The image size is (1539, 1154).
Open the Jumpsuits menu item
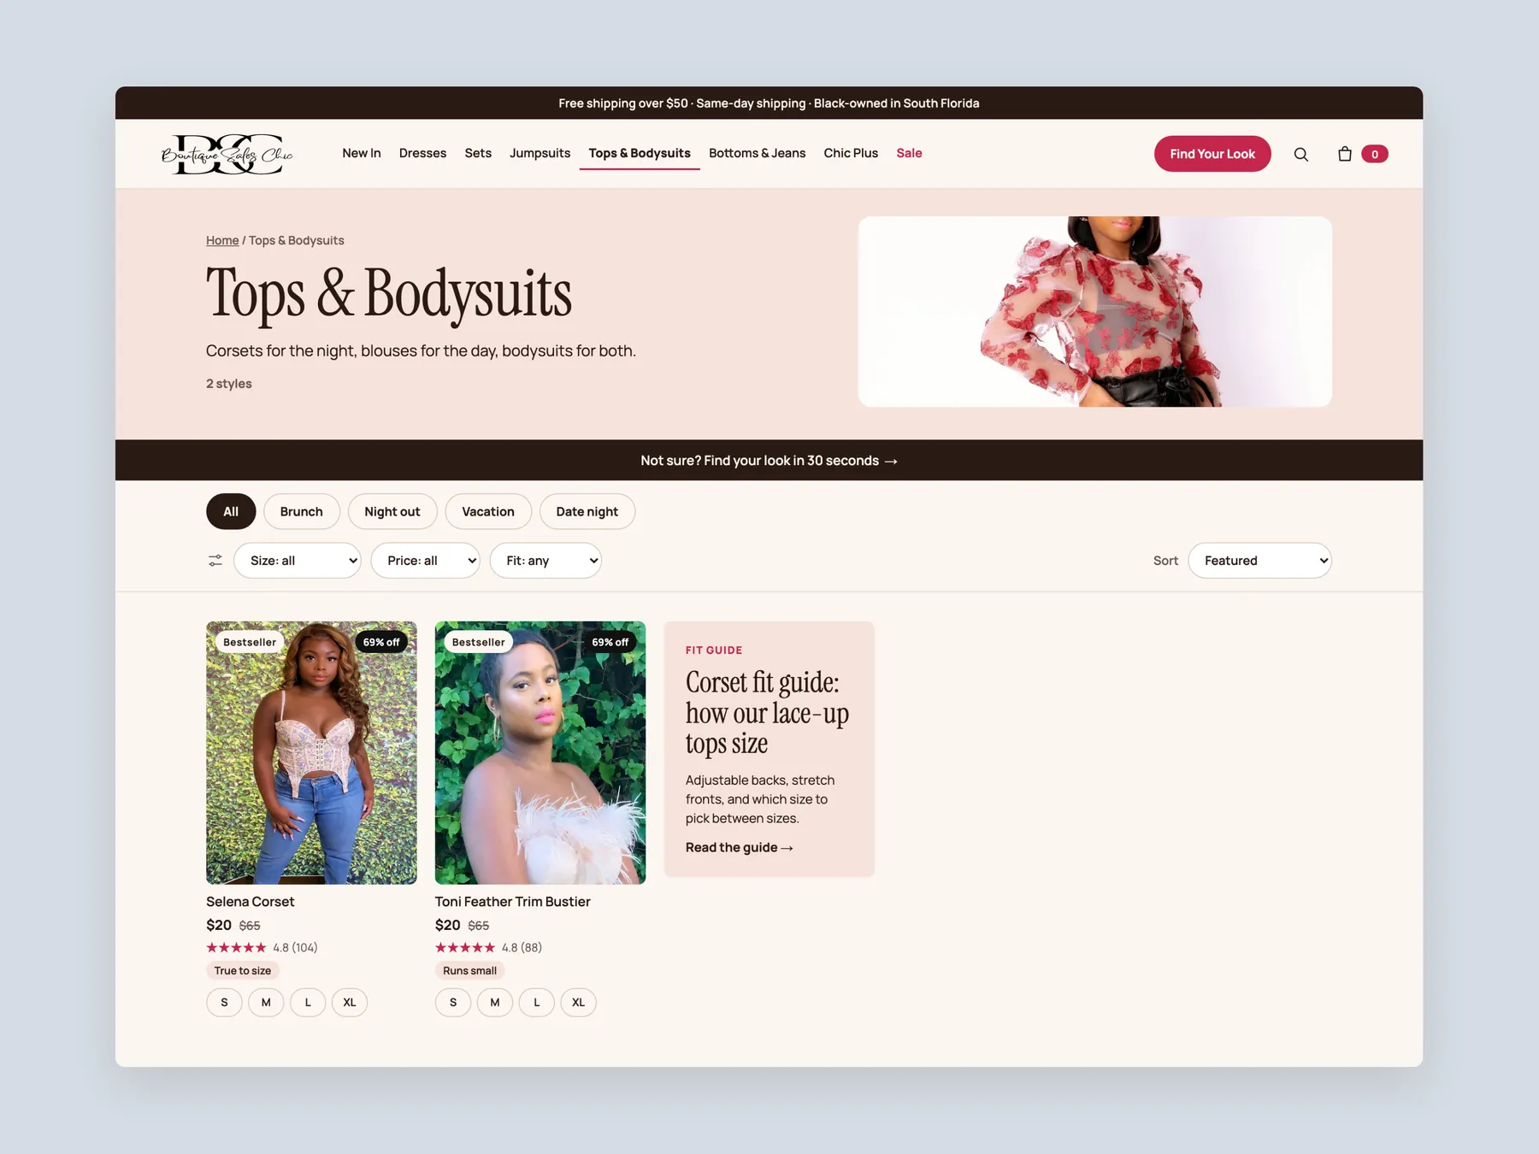pos(540,153)
